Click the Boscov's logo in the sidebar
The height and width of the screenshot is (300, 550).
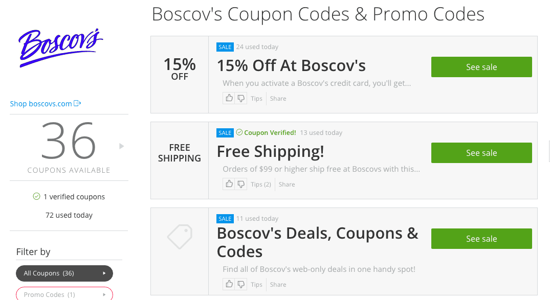click(x=61, y=48)
